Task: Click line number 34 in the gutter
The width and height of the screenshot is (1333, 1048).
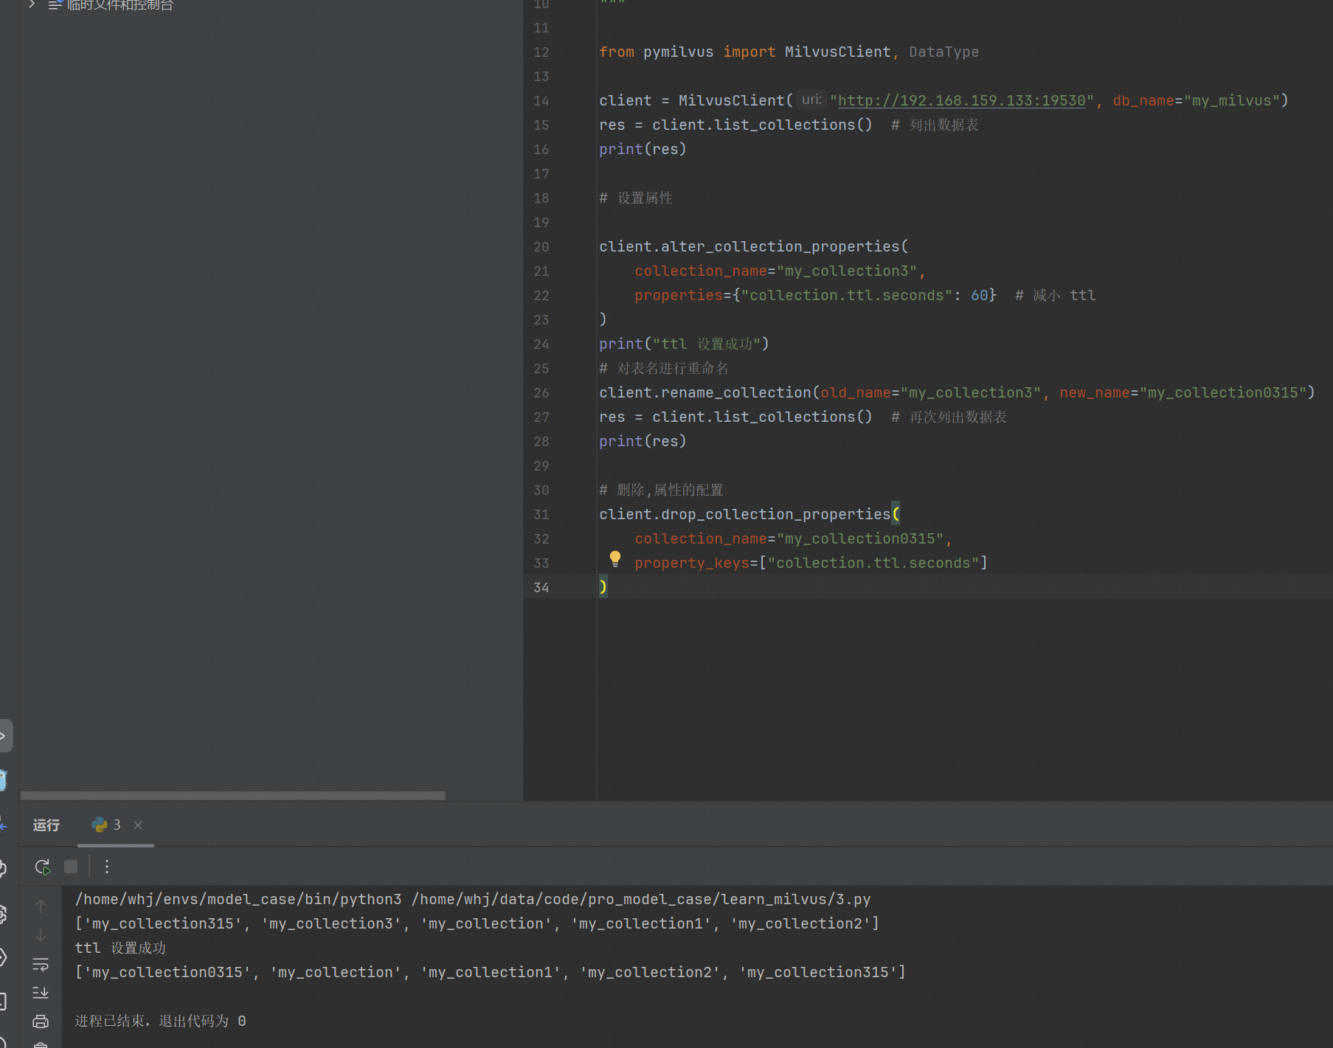Action: [x=541, y=588]
